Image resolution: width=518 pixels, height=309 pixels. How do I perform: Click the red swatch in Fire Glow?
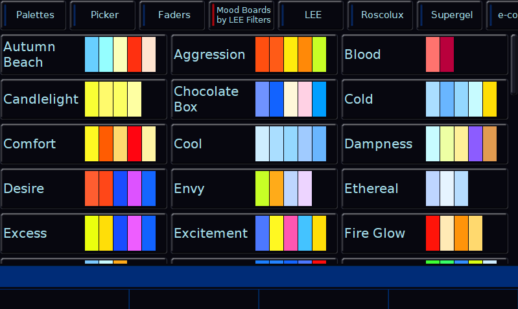click(433, 233)
